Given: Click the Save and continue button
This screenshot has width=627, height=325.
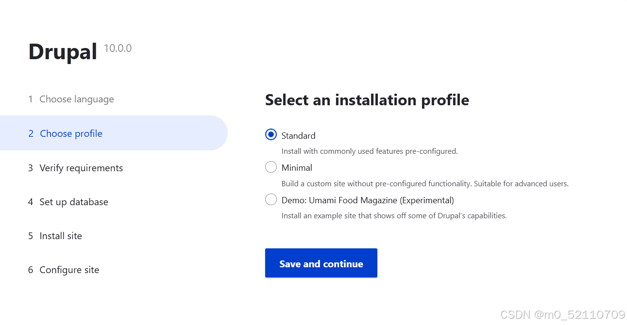Looking at the screenshot, I should (321, 263).
